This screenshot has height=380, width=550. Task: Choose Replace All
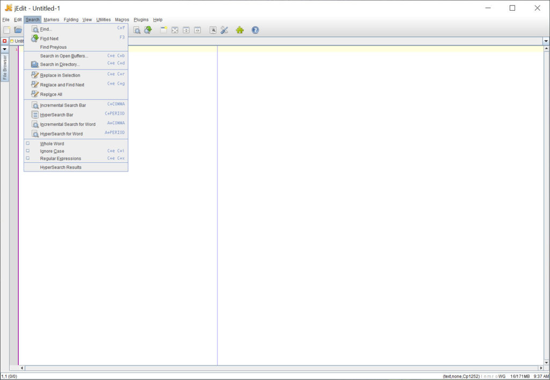76,94
